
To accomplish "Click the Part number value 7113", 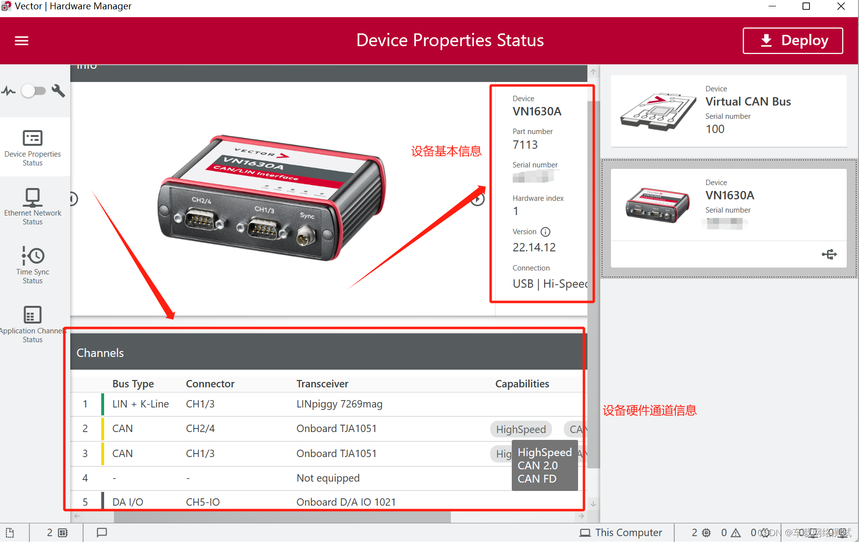I will (525, 145).
